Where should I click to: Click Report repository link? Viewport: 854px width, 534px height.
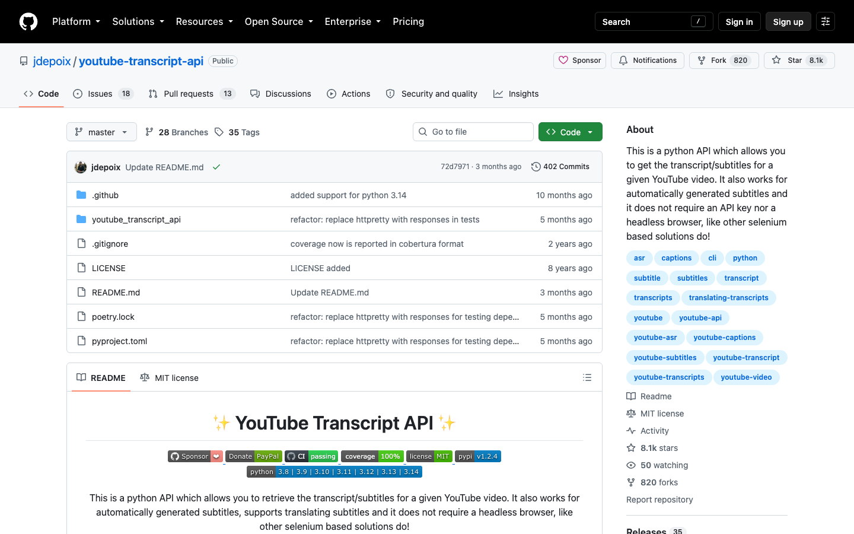(x=659, y=500)
